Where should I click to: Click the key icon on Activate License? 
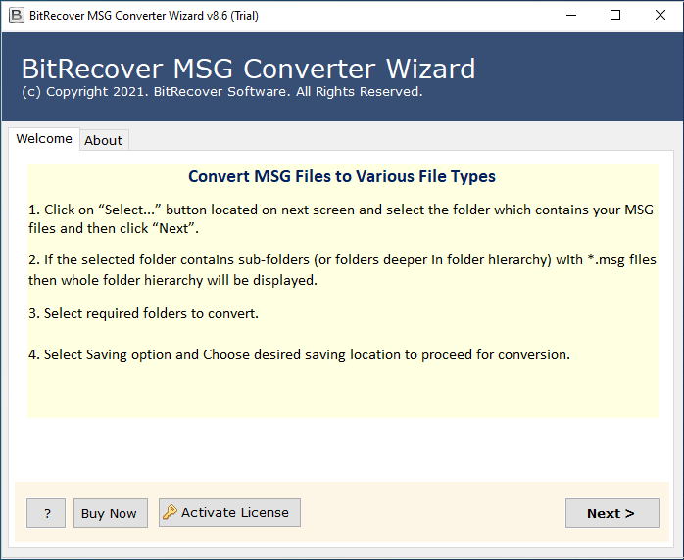[171, 513]
